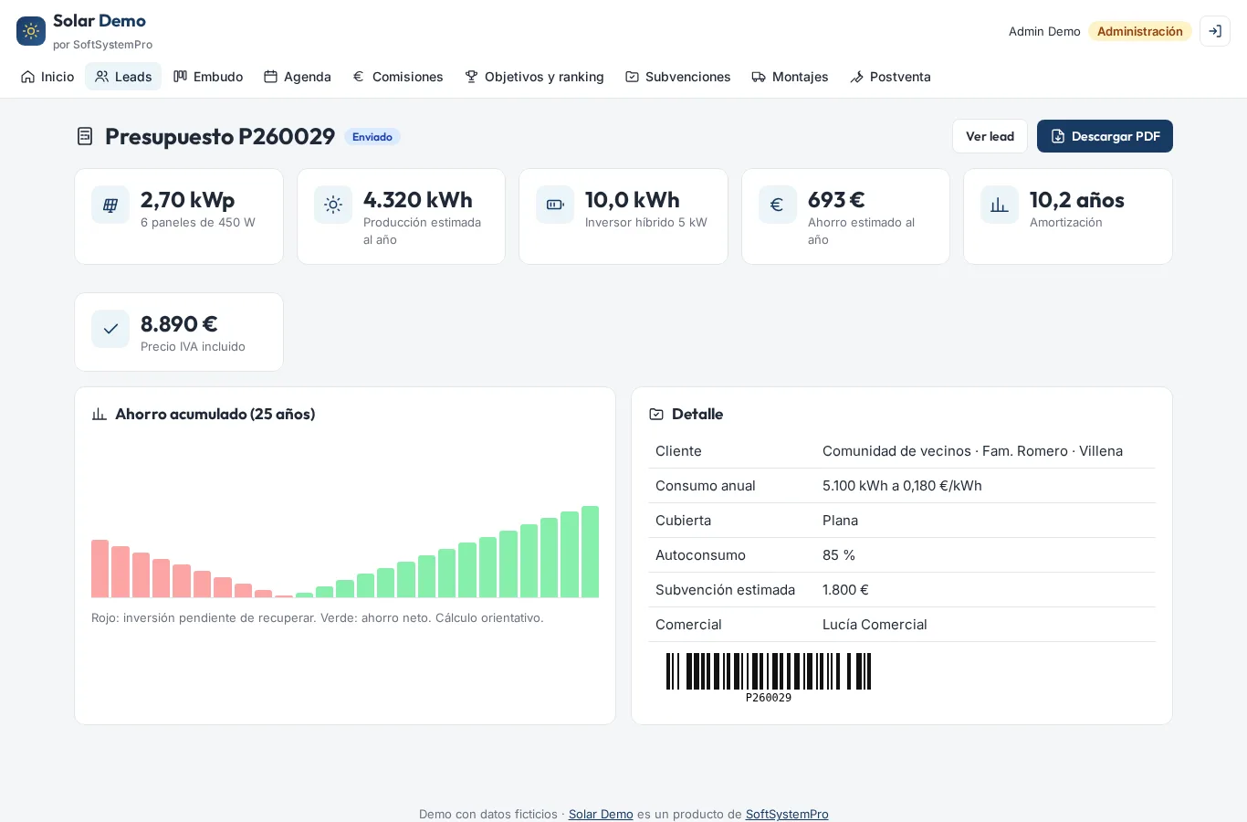Click the 8.890 € price value
This screenshot has height=822, width=1247.
point(179,324)
